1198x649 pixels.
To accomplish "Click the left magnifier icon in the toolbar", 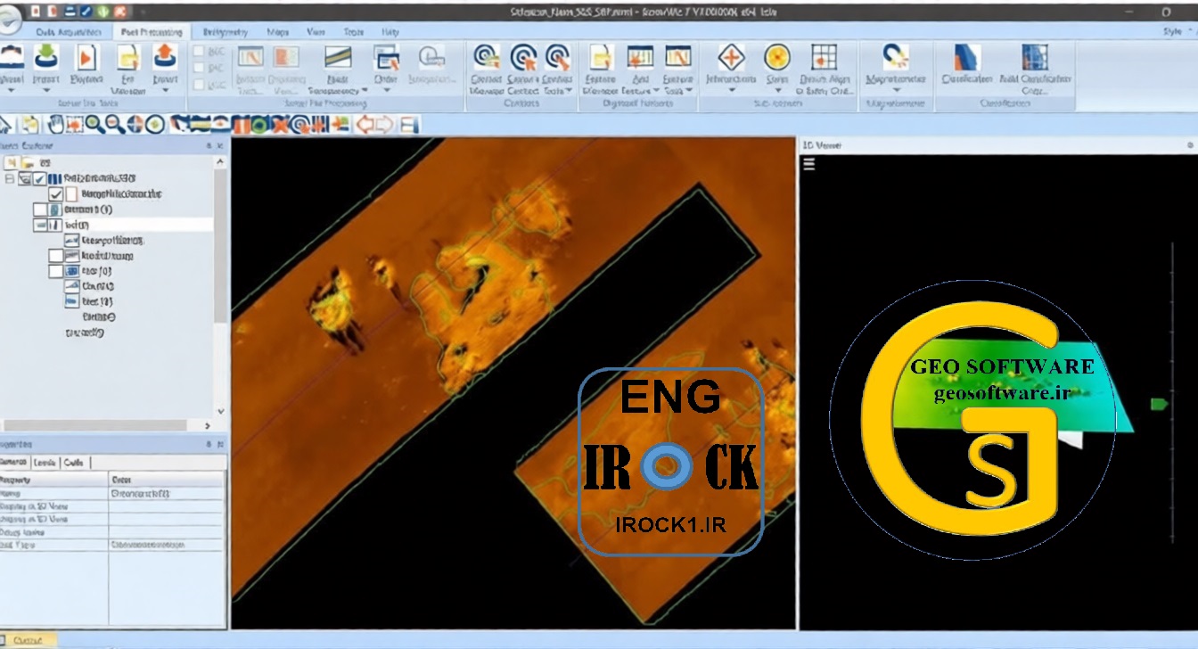I will [x=94, y=125].
